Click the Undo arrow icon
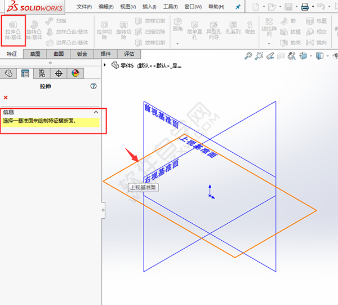 [x=321, y=7]
